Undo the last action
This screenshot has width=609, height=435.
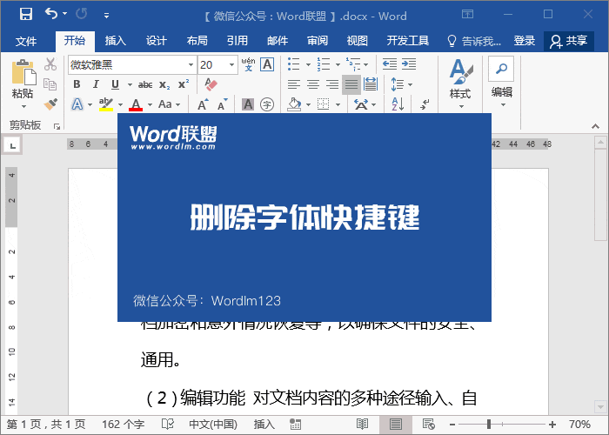click(x=50, y=14)
